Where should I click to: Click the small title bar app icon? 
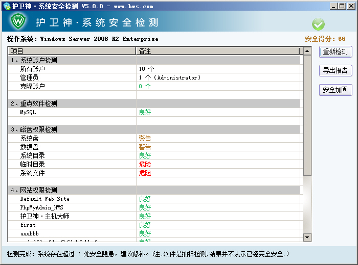(x=6, y=6)
